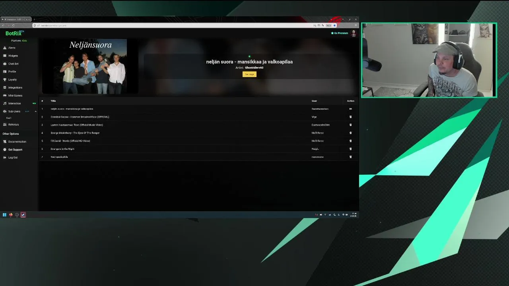Screen dimensions: 509x286
Task: Click 'F.R David - Words' title
Action: [70, 141]
